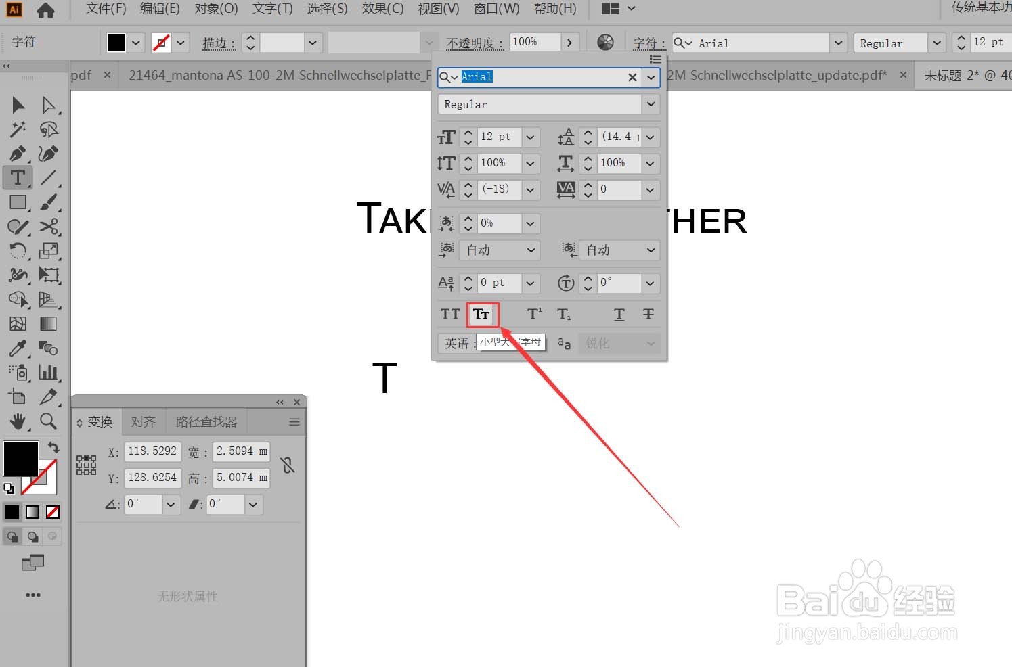Viewport: 1012px width, 667px height.
Task: Toggle Superscript in Character panel
Action: pyautogui.click(x=534, y=315)
